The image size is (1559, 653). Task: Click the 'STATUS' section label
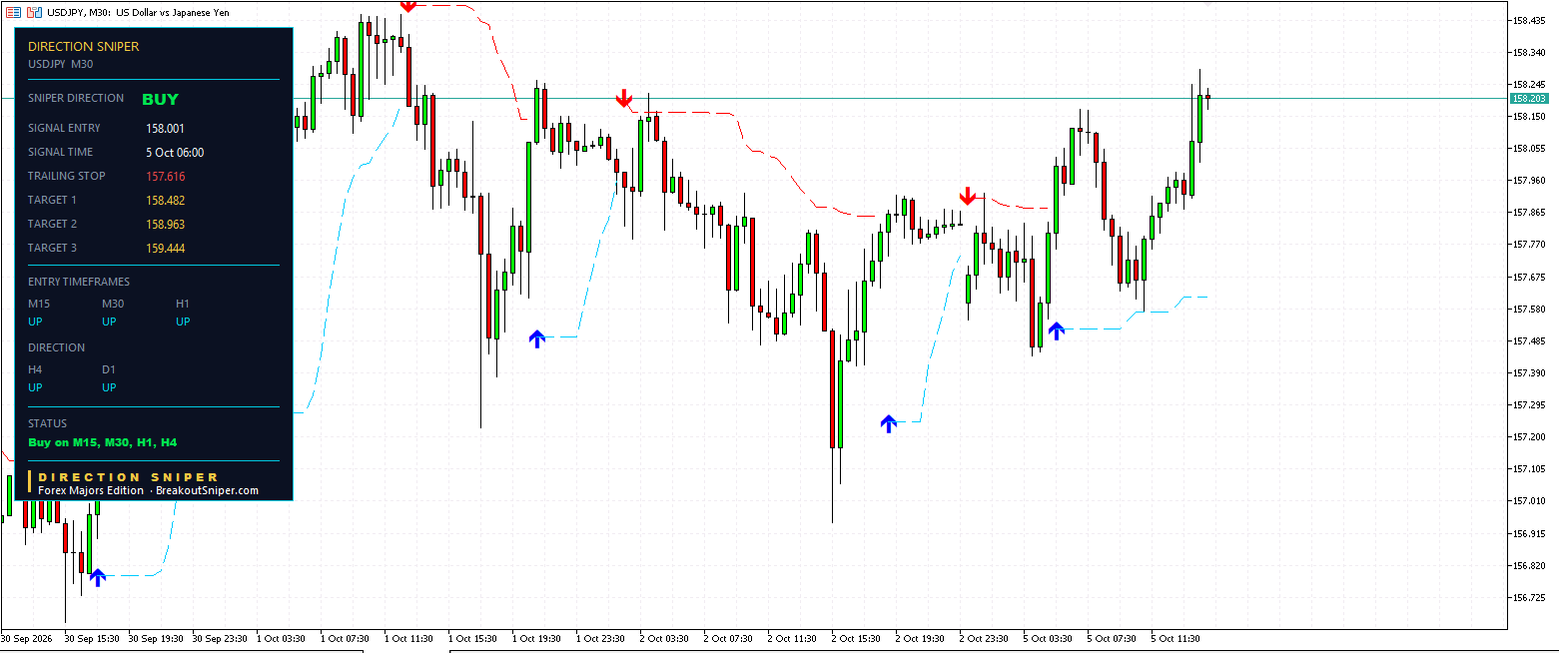point(47,423)
